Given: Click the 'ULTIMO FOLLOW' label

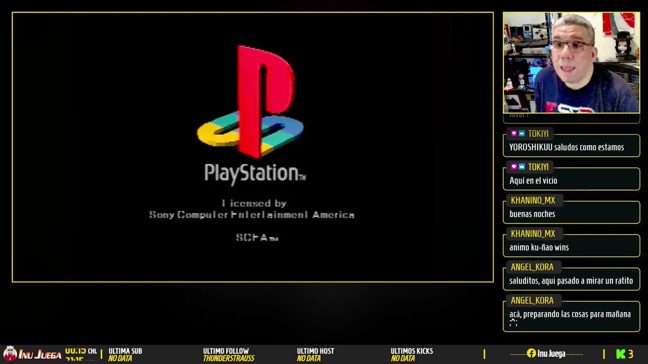Looking at the screenshot, I should (x=226, y=351).
